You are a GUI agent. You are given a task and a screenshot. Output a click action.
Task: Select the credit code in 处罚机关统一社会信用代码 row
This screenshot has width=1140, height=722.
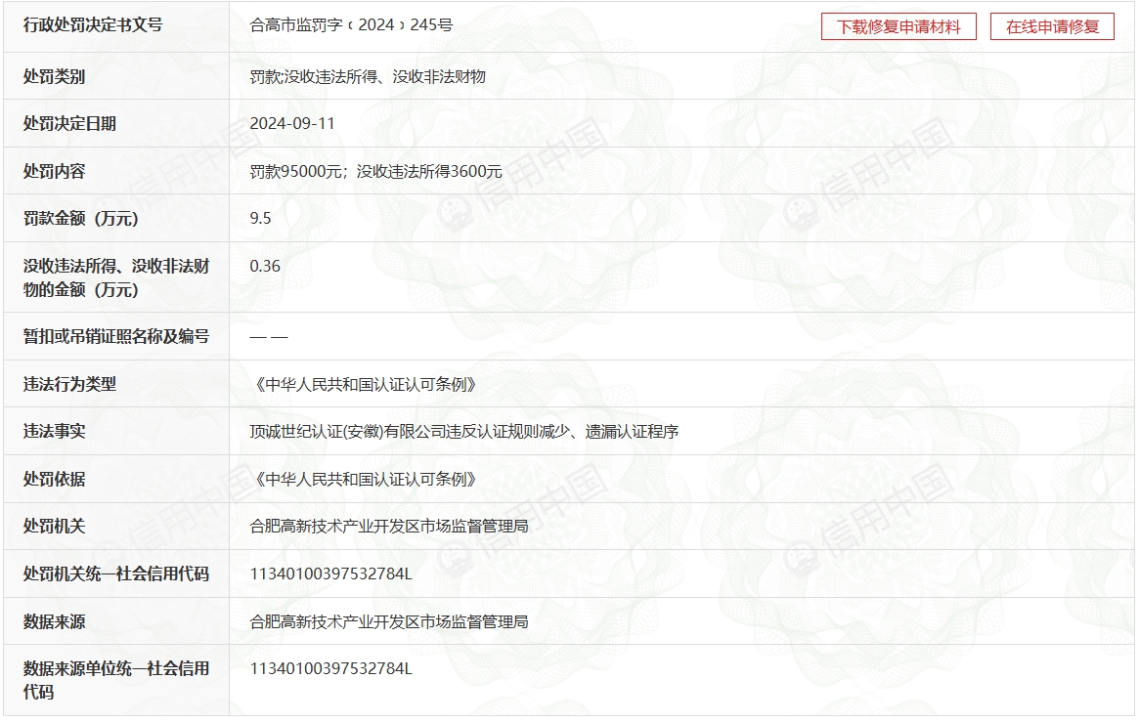(x=331, y=573)
